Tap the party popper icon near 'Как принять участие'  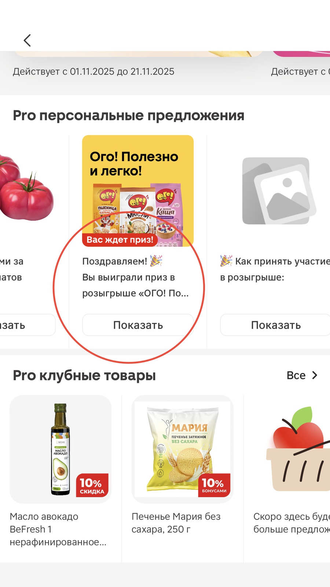tap(226, 261)
